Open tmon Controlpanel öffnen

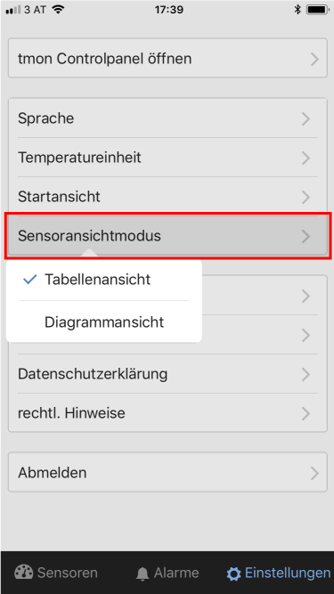pos(167,59)
